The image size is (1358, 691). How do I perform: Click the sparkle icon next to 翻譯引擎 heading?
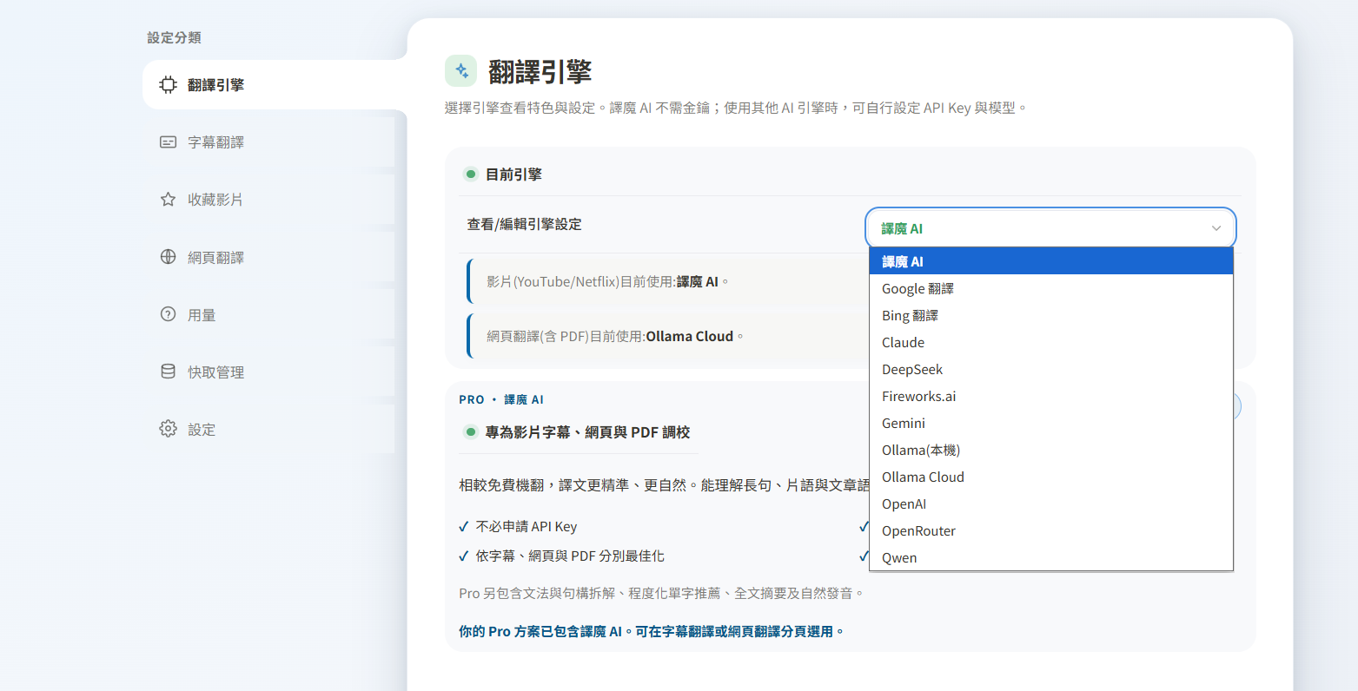[461, 71]
